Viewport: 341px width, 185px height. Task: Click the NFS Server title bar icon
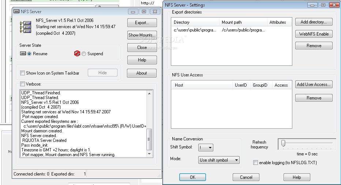pyautogui.click(x=16, y=12)
